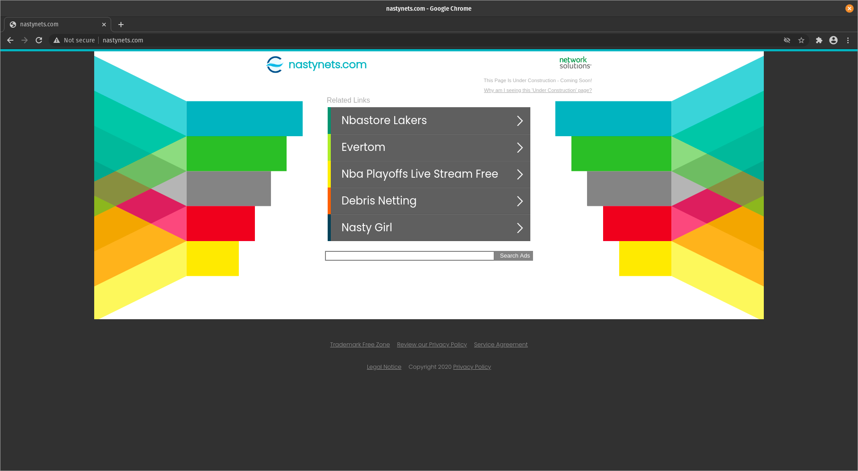Open the Chrome three-dot menu
Image resolution: width=858 pixels, height=471 pixels.
click(848, 40)
